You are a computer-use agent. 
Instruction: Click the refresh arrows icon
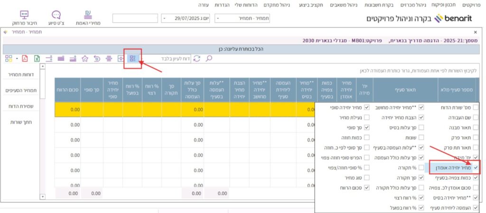coord(196,59)
